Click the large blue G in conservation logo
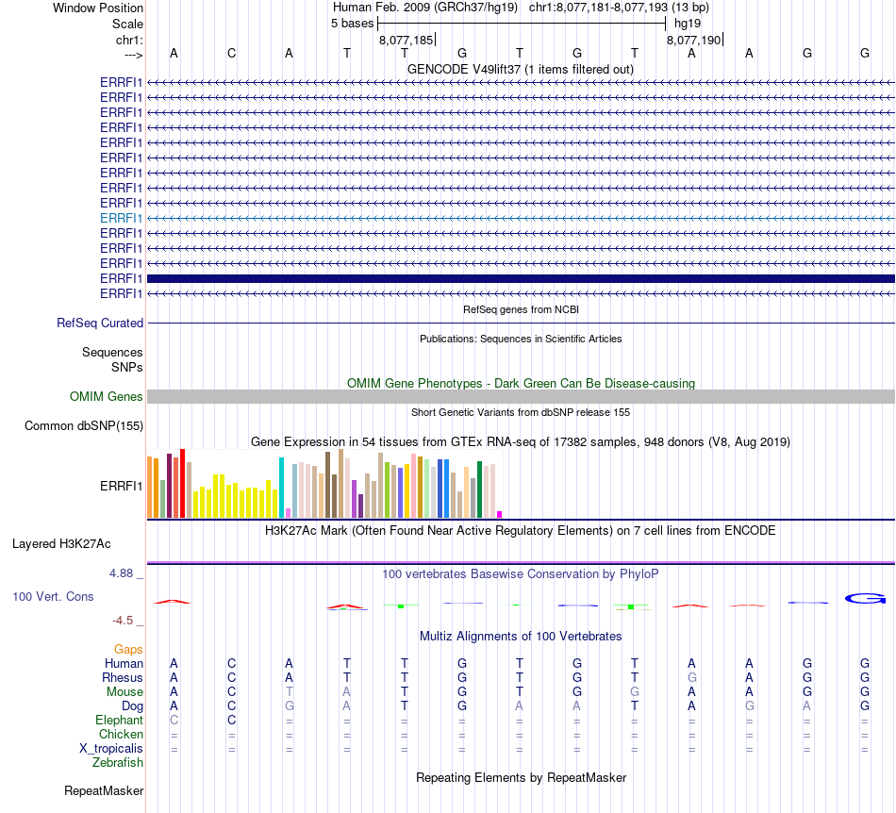This screenshot has height=813, width=896. click(x=865, y=598)
